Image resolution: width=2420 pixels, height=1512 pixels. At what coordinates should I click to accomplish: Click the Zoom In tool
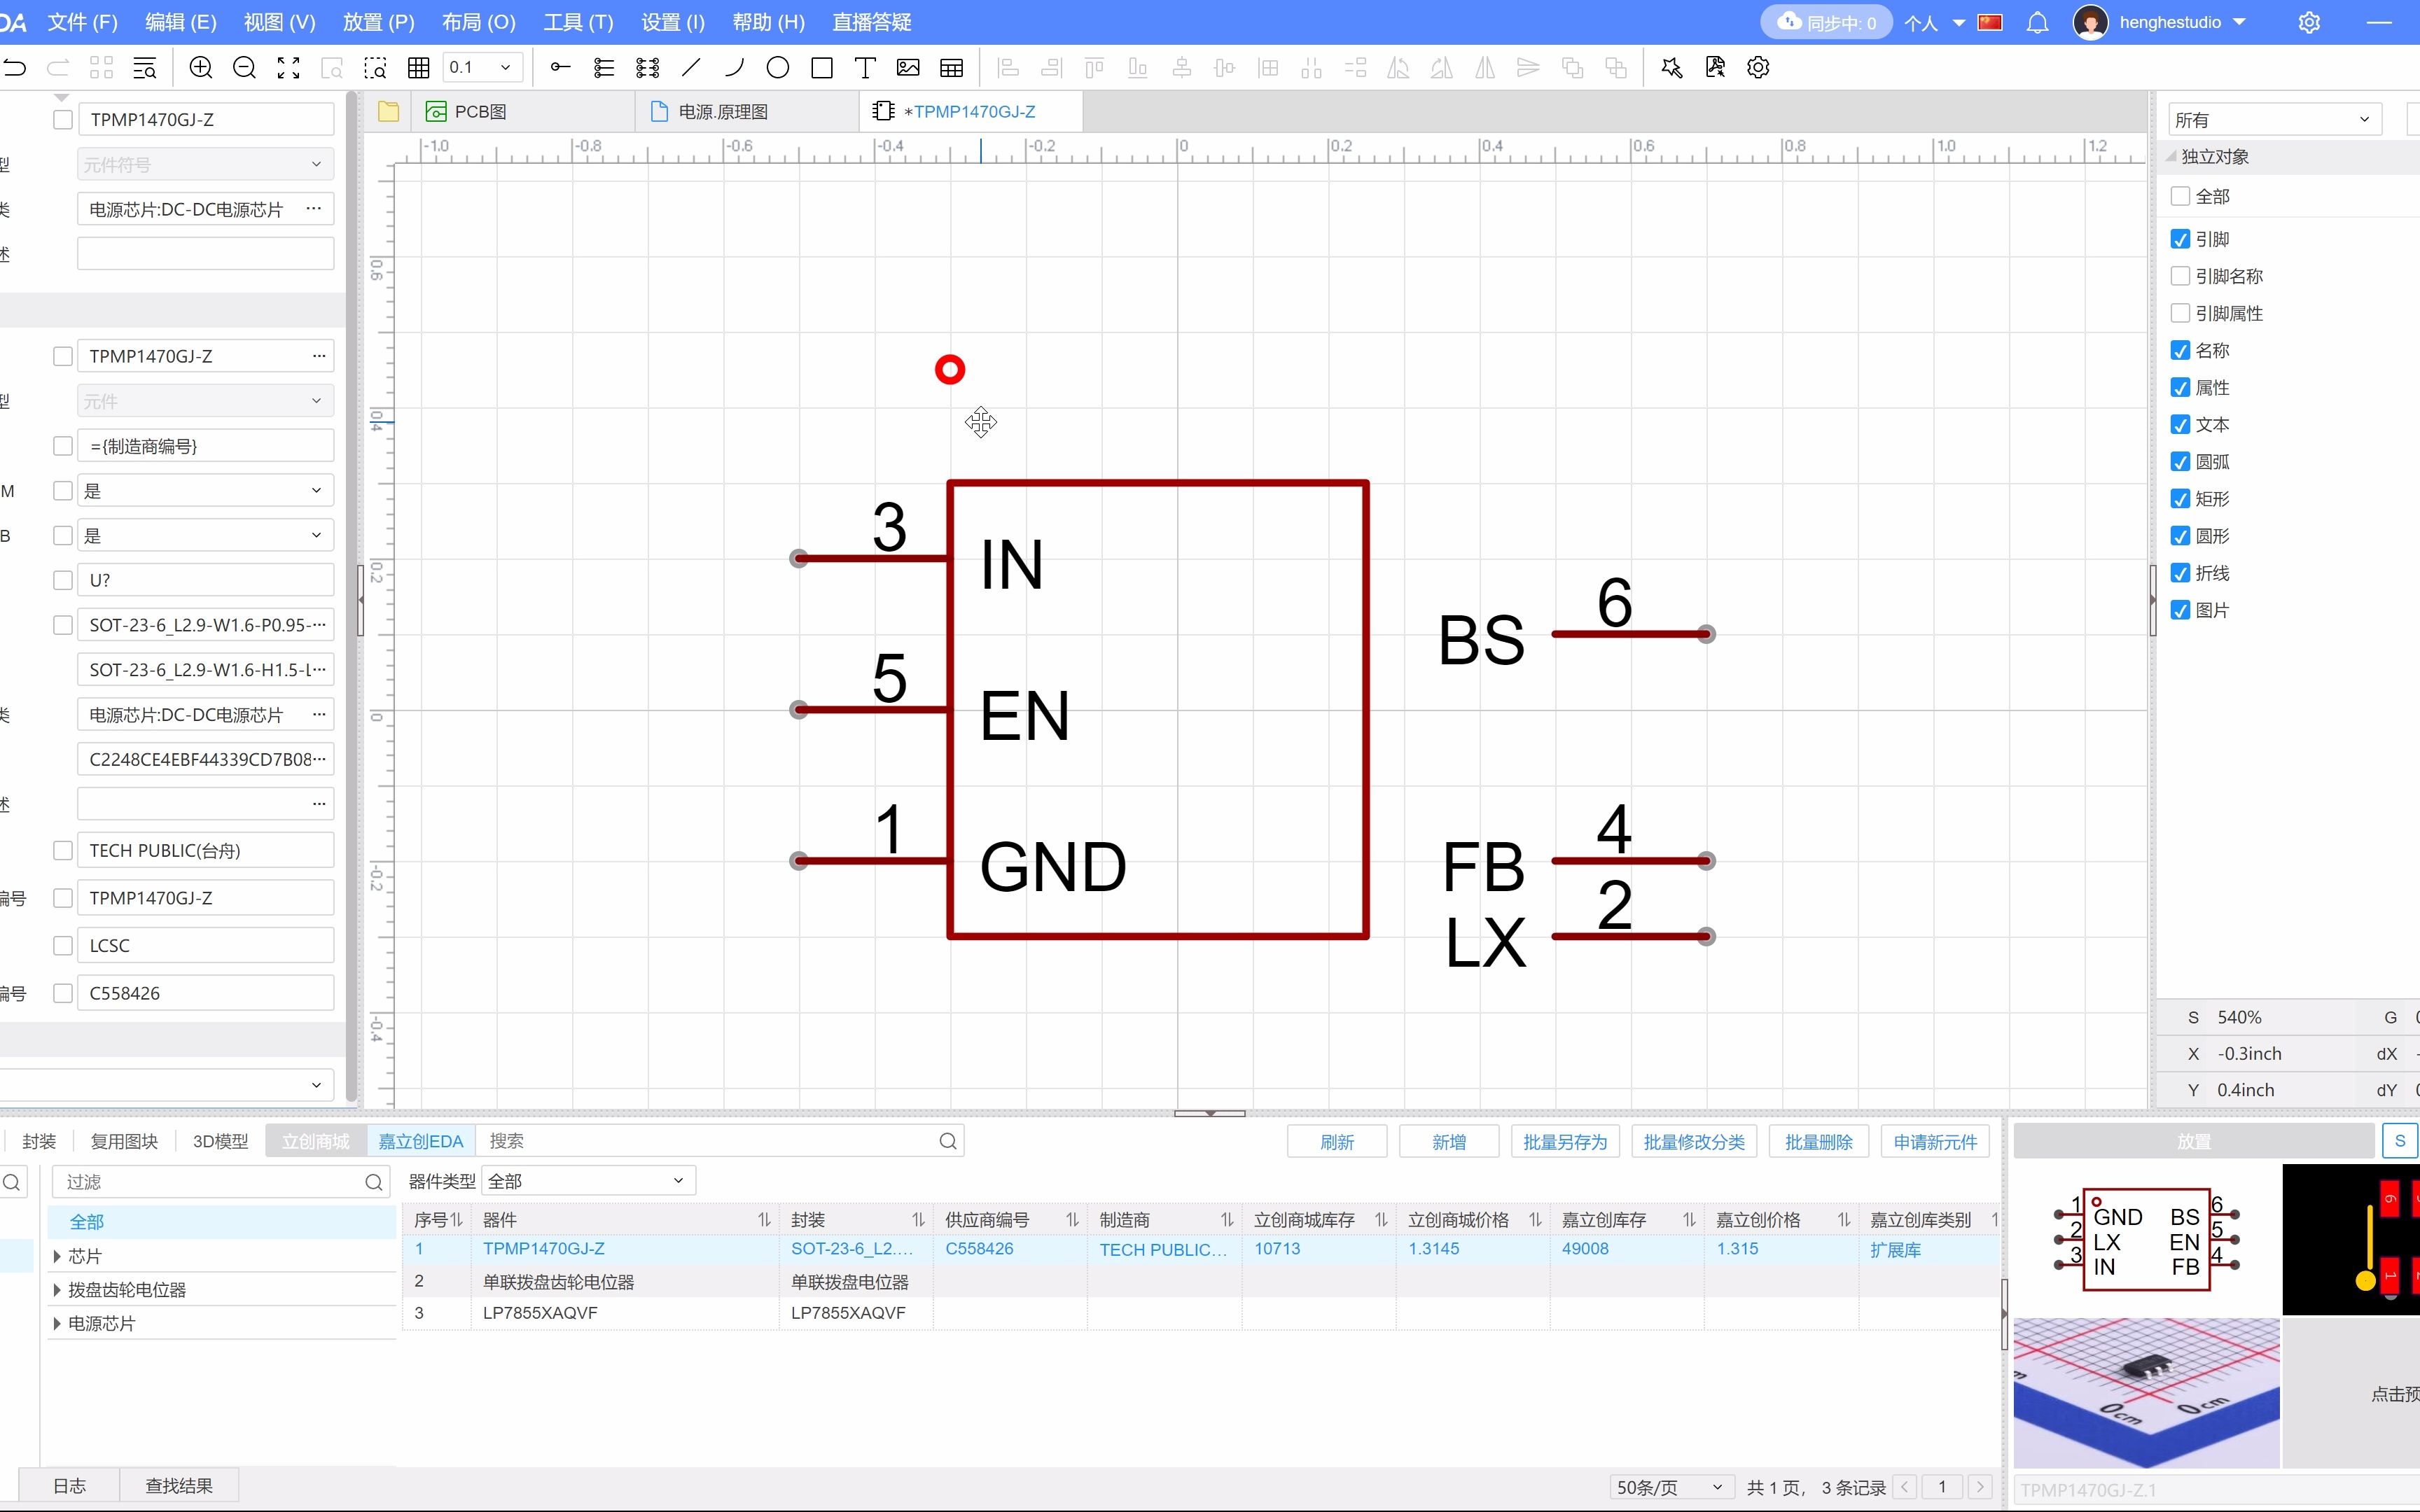(200, 68)
